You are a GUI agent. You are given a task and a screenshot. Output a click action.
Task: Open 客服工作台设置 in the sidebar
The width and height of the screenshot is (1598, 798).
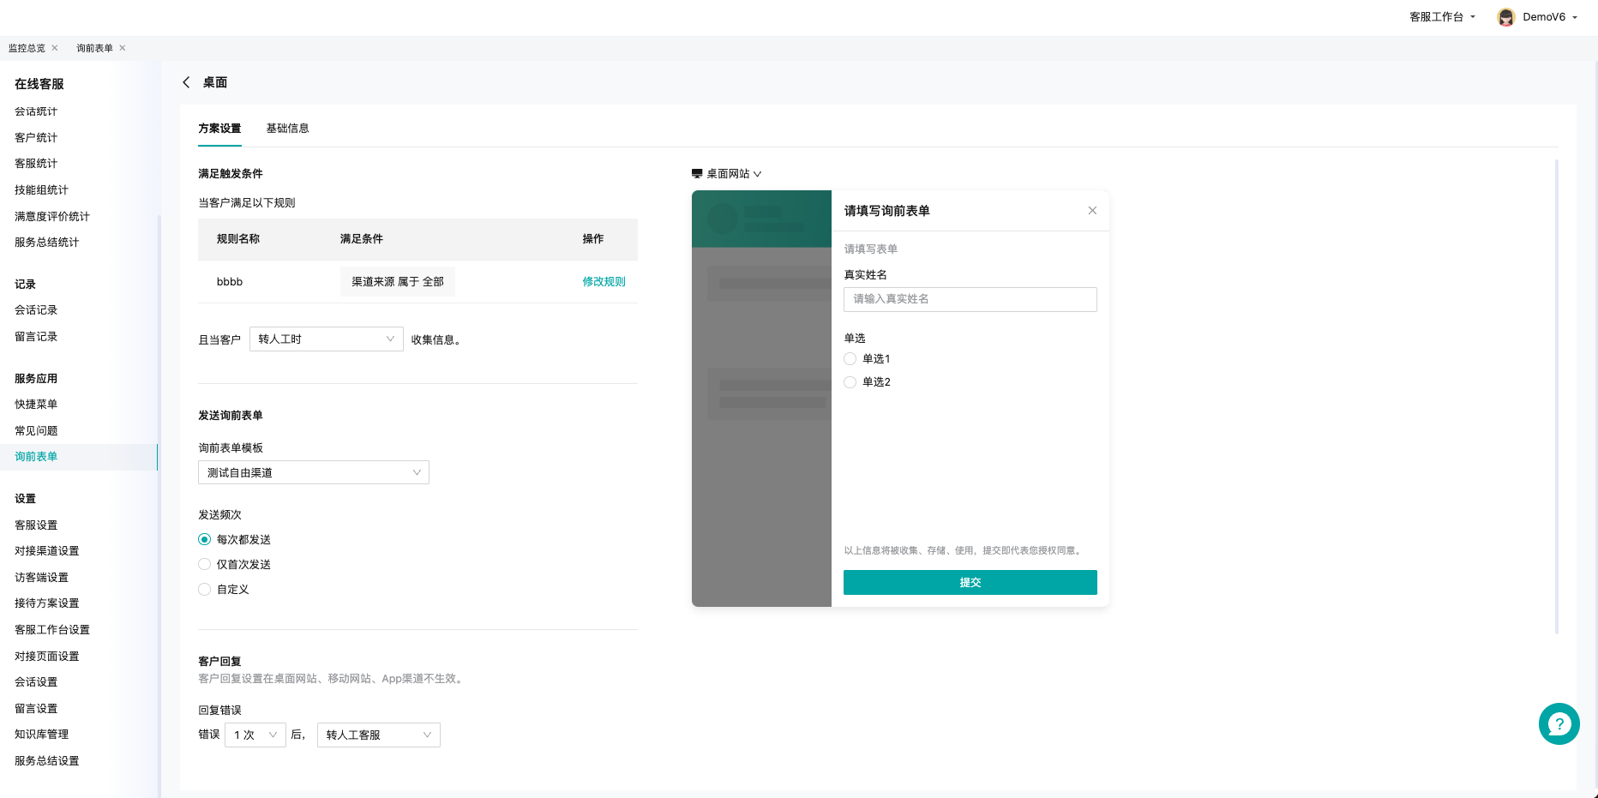pos(52,630)
